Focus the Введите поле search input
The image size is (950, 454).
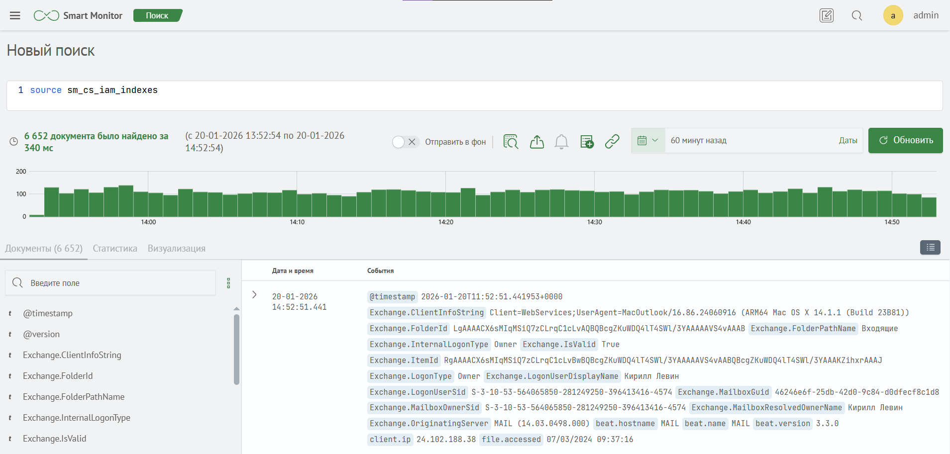point(110,283)
